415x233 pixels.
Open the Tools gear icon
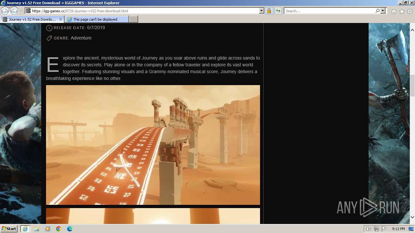(410, 11)
